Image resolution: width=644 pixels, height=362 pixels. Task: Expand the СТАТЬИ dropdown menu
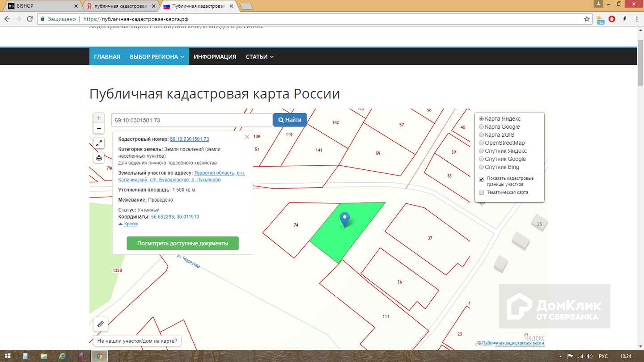[260, 57]
